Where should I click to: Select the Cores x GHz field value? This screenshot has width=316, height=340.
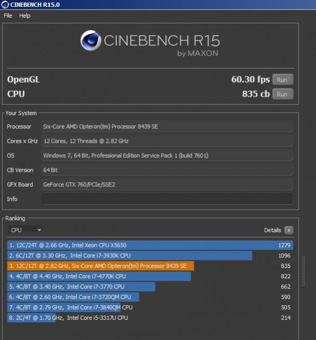tap(167, 141)
